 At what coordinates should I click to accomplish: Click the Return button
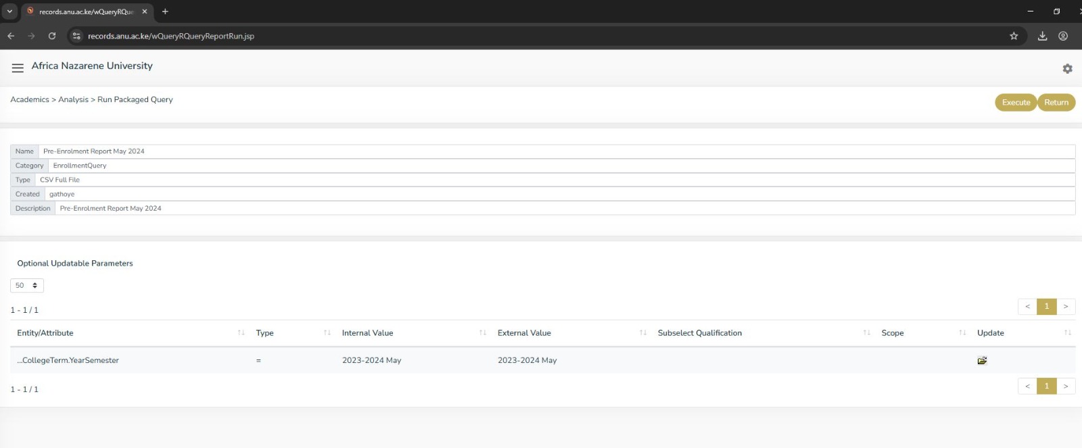1056,103
